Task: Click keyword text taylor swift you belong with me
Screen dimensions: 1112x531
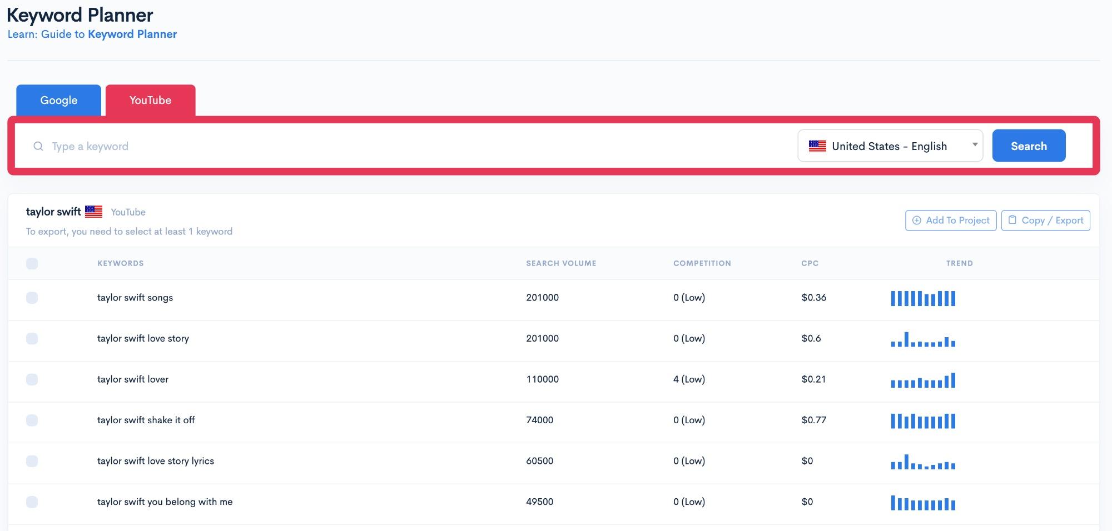Action: coord(165,502)
